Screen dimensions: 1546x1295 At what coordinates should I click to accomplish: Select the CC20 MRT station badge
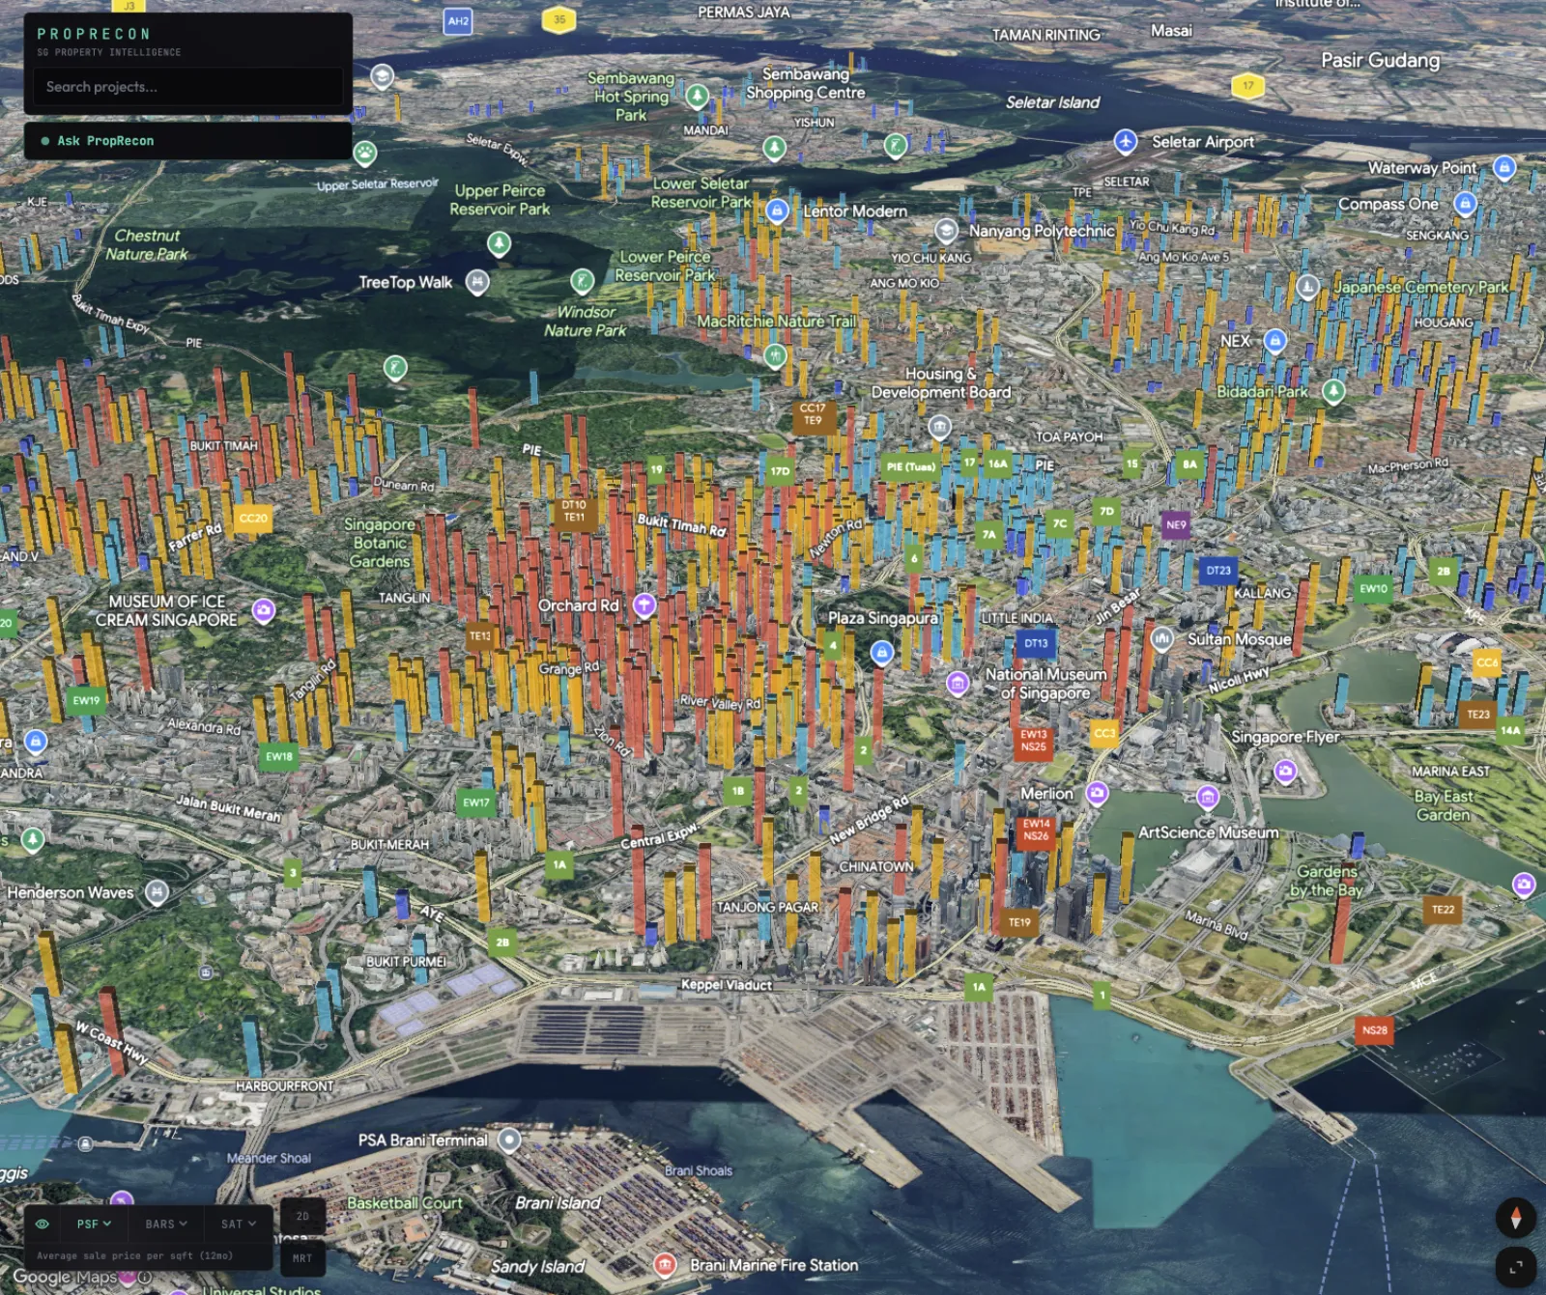(253, 519)
